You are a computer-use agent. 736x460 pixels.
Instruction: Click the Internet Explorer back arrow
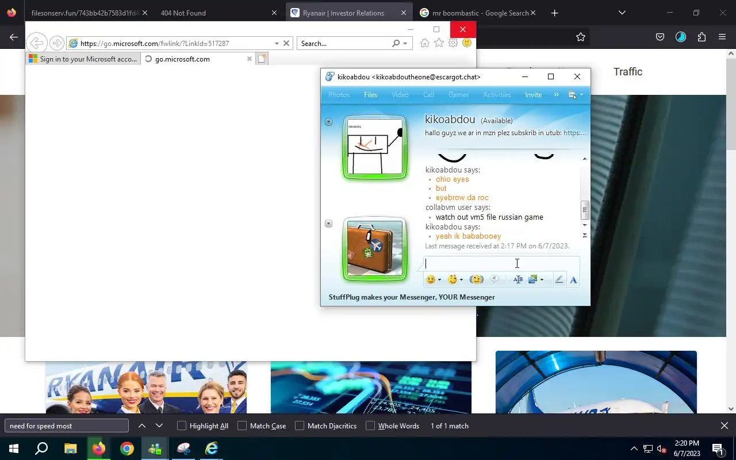click(x=37, y=43)
